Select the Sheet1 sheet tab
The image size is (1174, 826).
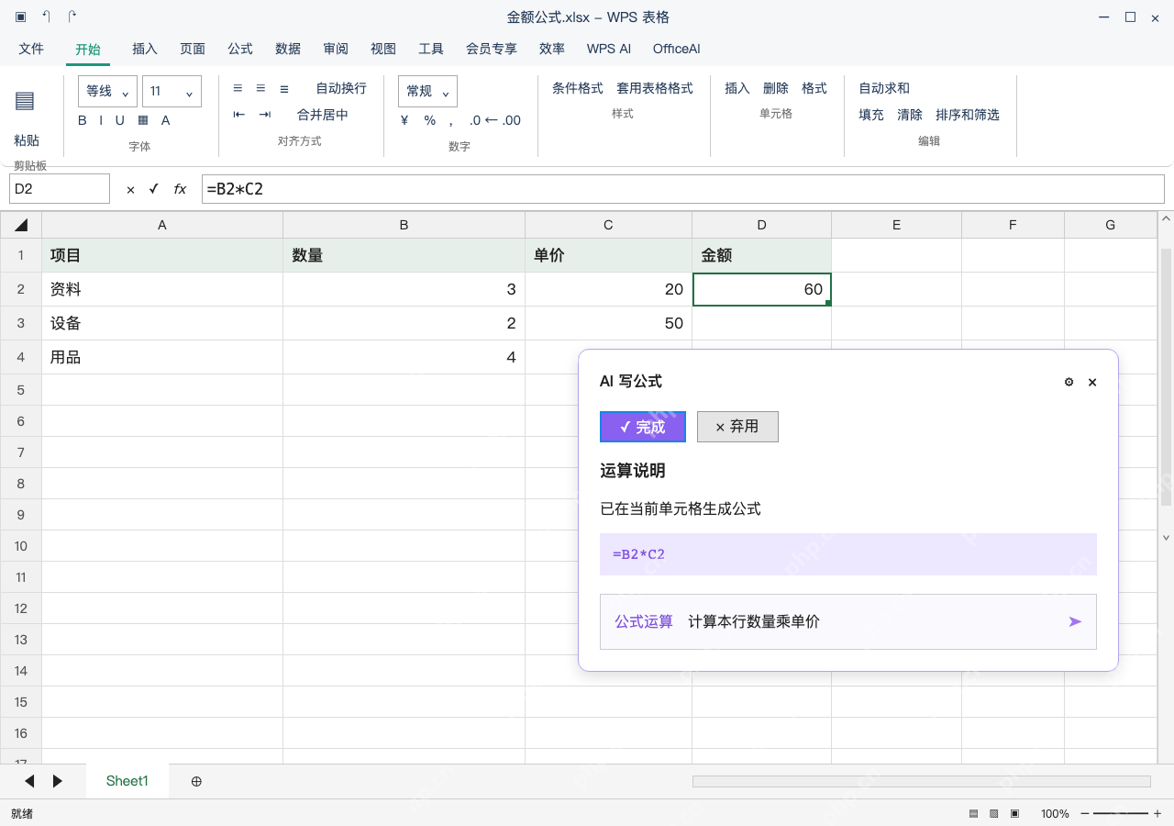pyautogui.click(x=127, y=781)
